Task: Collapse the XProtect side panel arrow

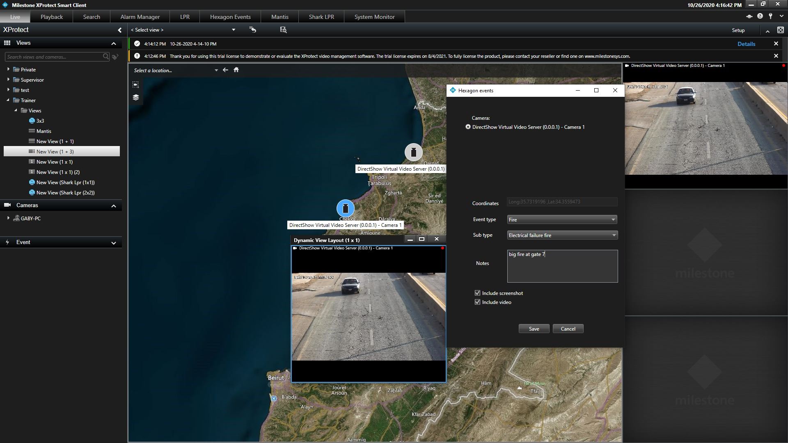Action: [x=119, y=30]
